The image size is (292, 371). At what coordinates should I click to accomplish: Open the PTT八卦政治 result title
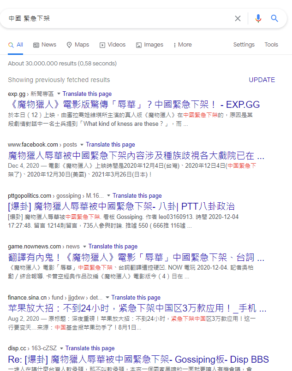[121, 206]
